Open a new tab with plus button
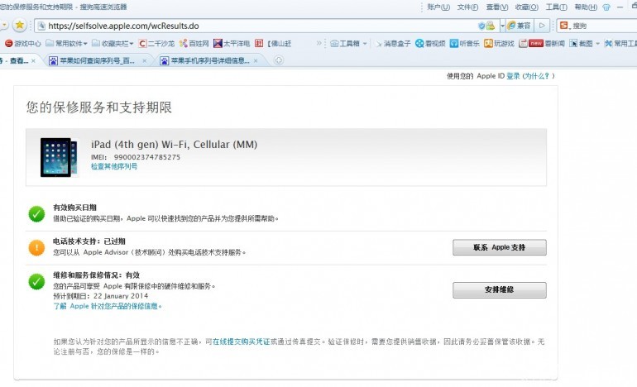Image resolution: width=637 pixels, height=387 pixels. point(279,60)
